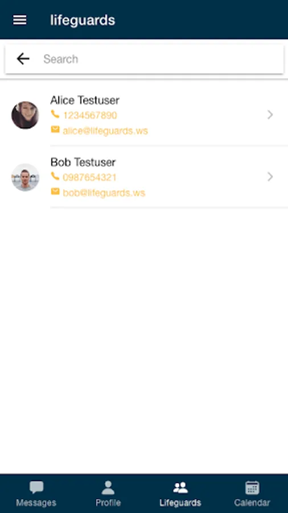288x513 pixels.
Task: Email alice@lifeguards.ws
Action: (105, 131)
